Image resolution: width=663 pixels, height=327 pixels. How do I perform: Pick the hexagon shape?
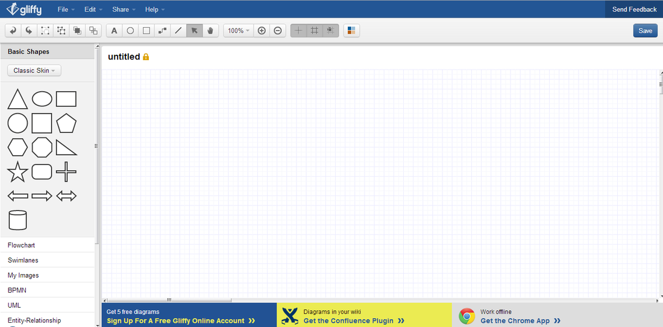pos(17,147)
